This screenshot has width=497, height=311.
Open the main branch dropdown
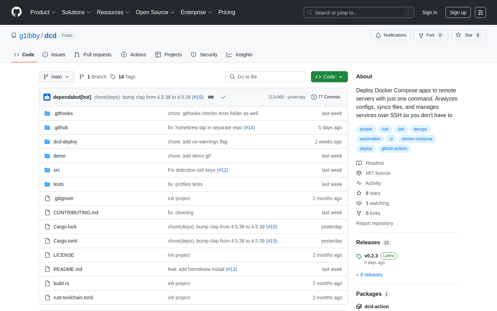pyautogui.click(x=57, y=77)
